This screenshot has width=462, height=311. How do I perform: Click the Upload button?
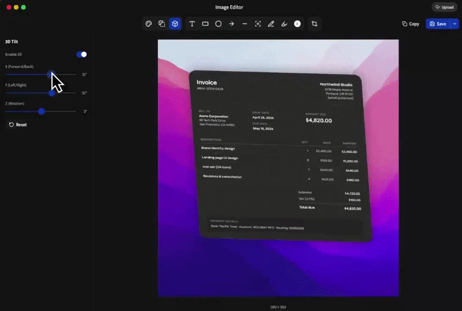445,7
